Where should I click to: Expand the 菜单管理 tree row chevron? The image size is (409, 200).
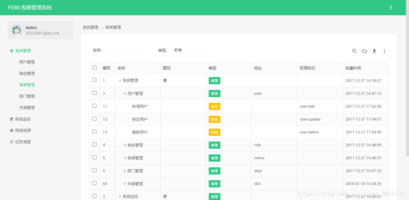(x=125, y=158)
